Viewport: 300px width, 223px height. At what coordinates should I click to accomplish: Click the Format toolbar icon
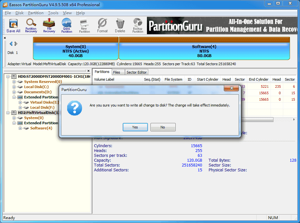[102, 25]
